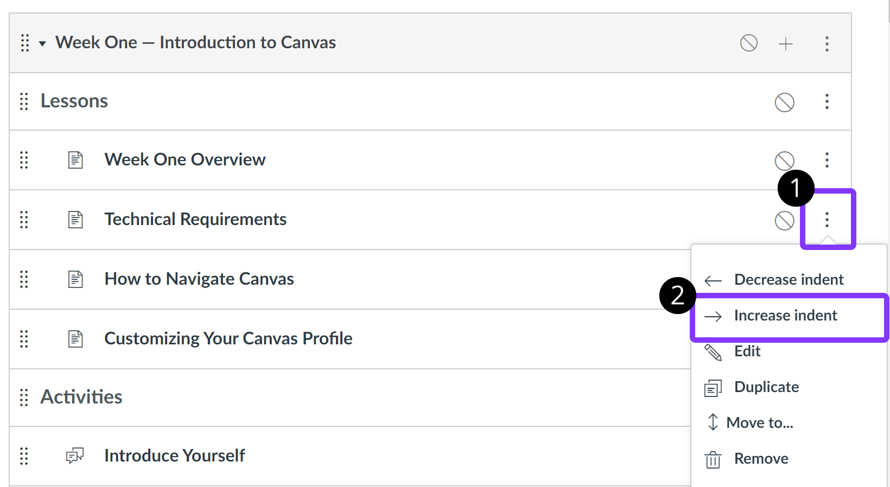Screen dimensions: 890x487
Task: Toggle publish status of Week One module
Action: [749, 43]
